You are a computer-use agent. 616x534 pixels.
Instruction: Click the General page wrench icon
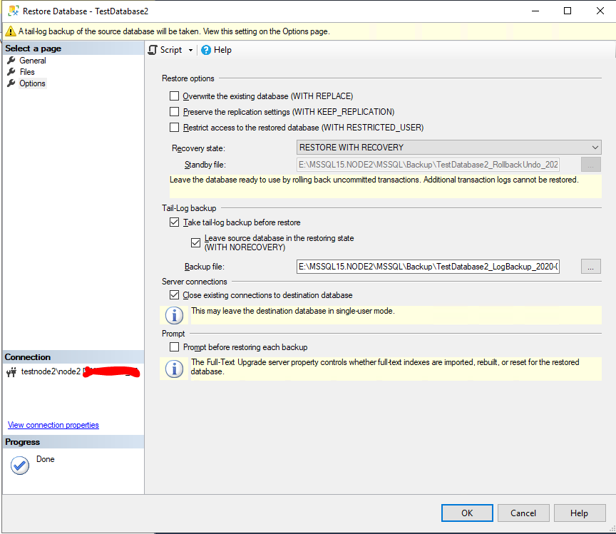coord(11,61)
